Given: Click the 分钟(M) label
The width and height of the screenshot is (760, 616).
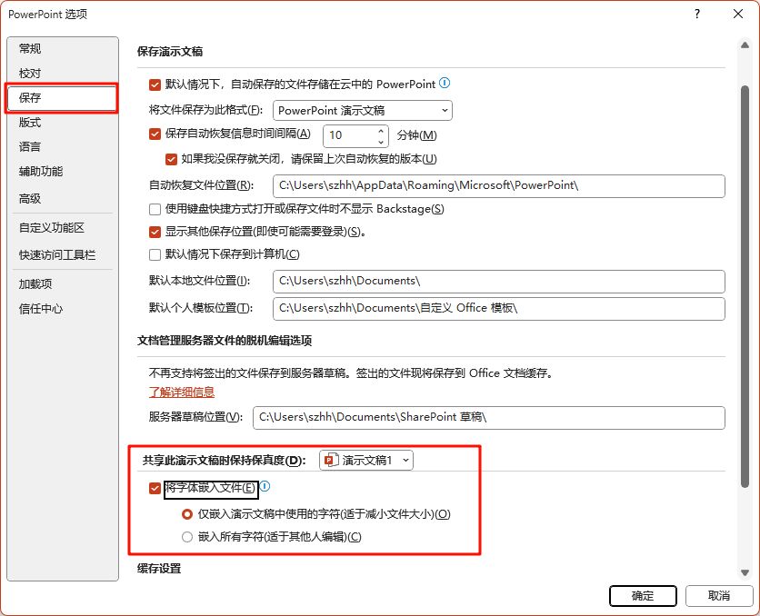Looking at the screenshot, I should [417, 135].
